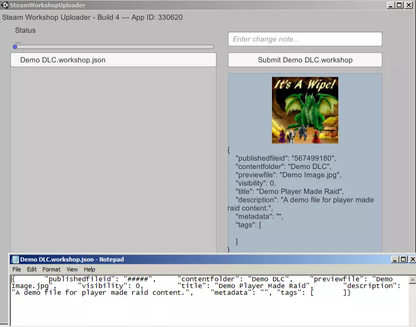Click the "previewfile": "Demo Image.jpg" line

[289, 175]
